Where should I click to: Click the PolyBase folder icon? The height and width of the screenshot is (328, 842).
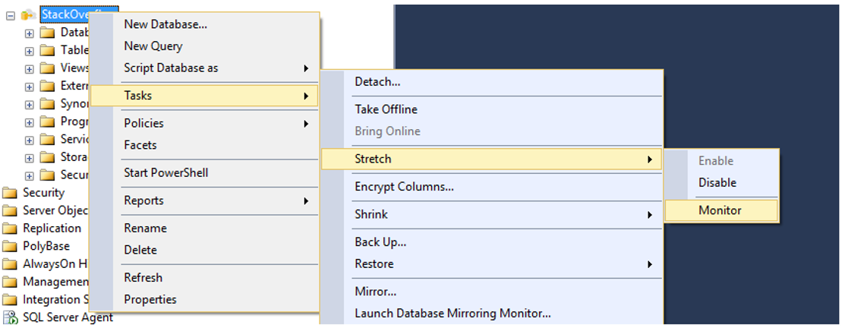pyautogui.click(x=10, y=246)
